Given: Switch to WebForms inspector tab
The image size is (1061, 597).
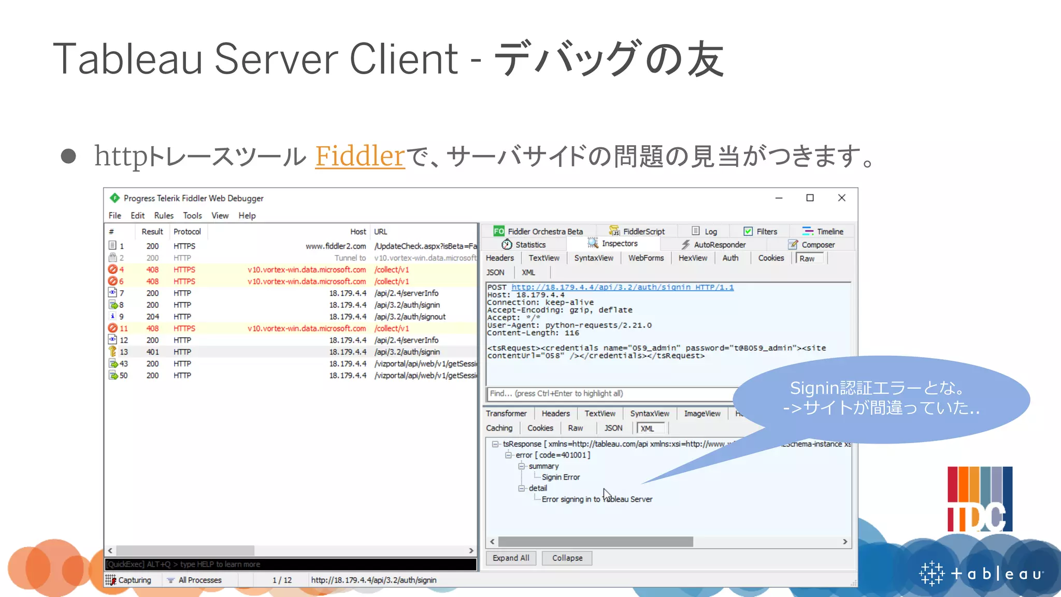Looking at the screenshot, I should (x=646, y=258).
